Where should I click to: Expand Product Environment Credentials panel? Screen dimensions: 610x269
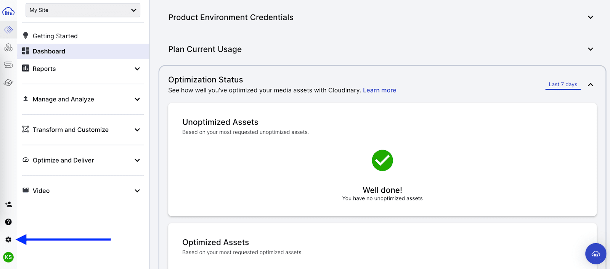click(x=591, y=18)
